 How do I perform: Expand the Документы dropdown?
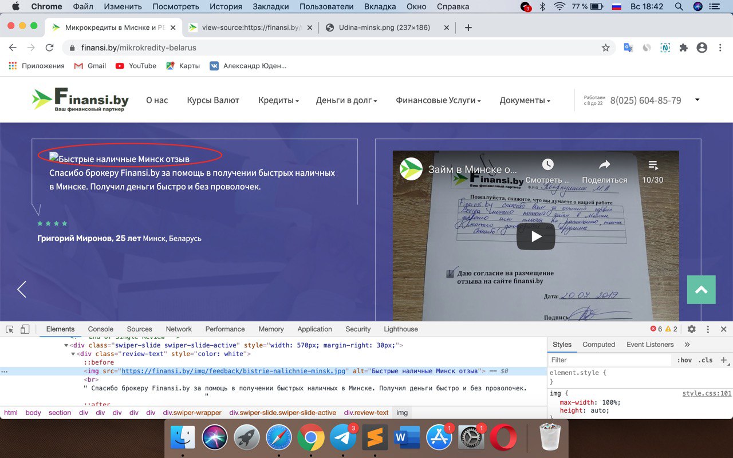tap(525, 100)
